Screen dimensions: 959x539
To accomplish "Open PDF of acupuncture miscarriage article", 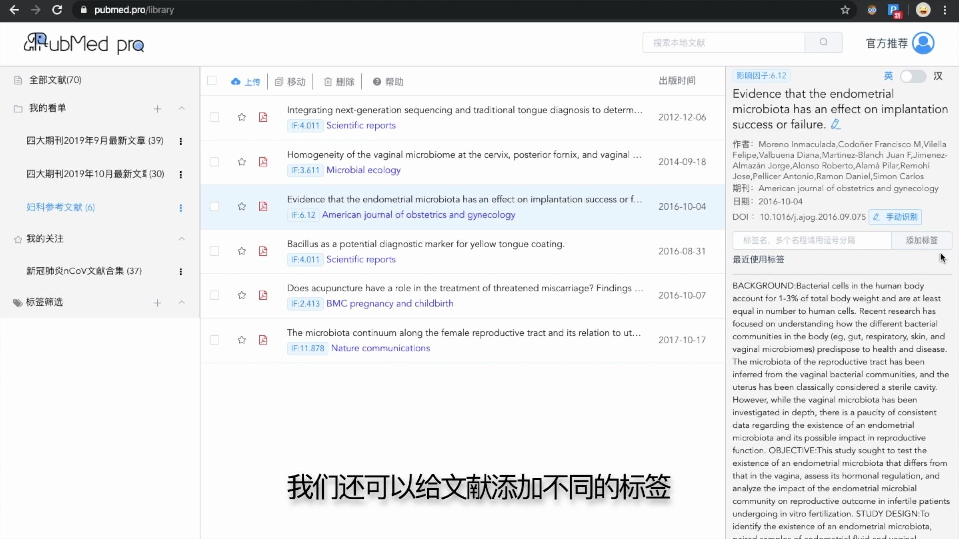I will [x=263, y=295].
